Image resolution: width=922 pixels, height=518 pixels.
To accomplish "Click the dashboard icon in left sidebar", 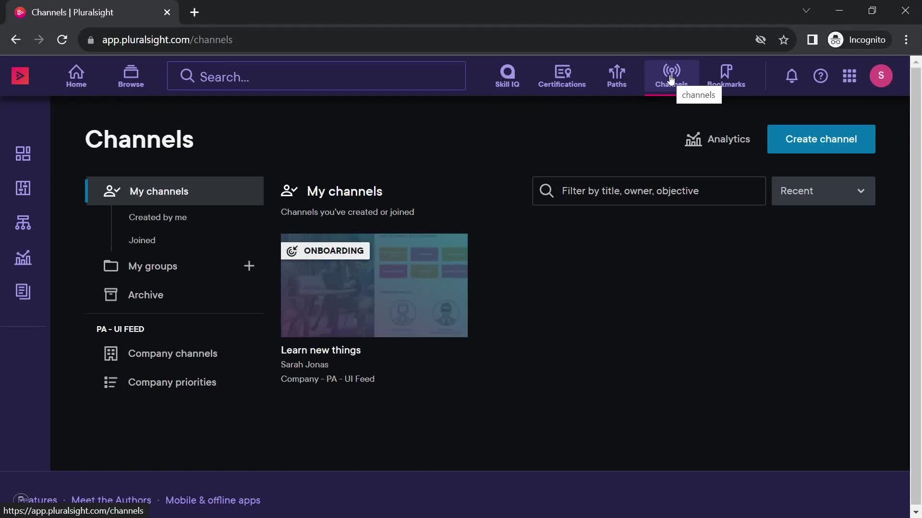I will [23, 153].
